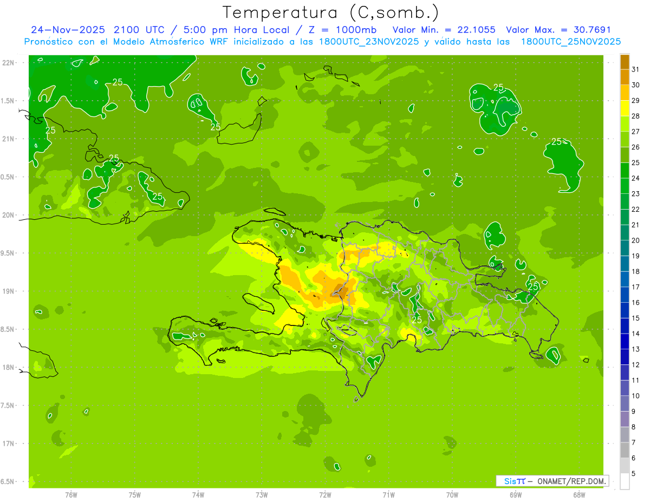Screen dimensions: 650x502
Task: Click the legend scale value '28'
Action: [636, 116]
